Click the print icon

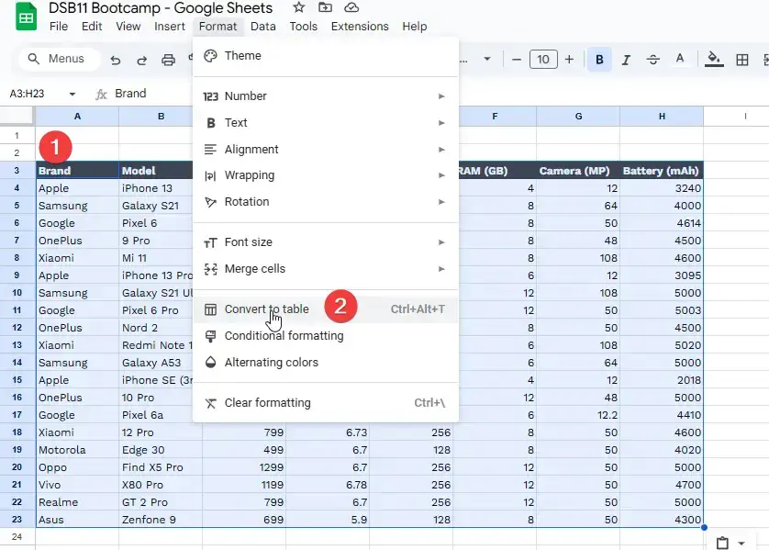pos(168,60)
